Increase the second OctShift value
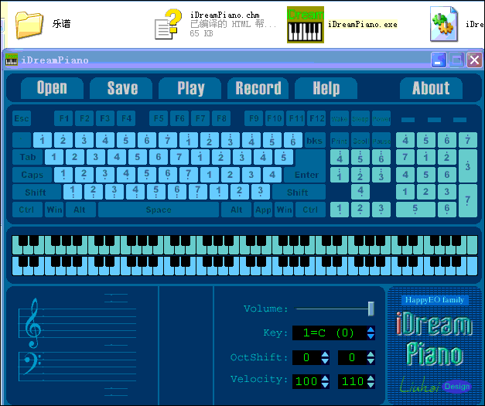Viewport: 485px width, 406px height. (371, 354)
